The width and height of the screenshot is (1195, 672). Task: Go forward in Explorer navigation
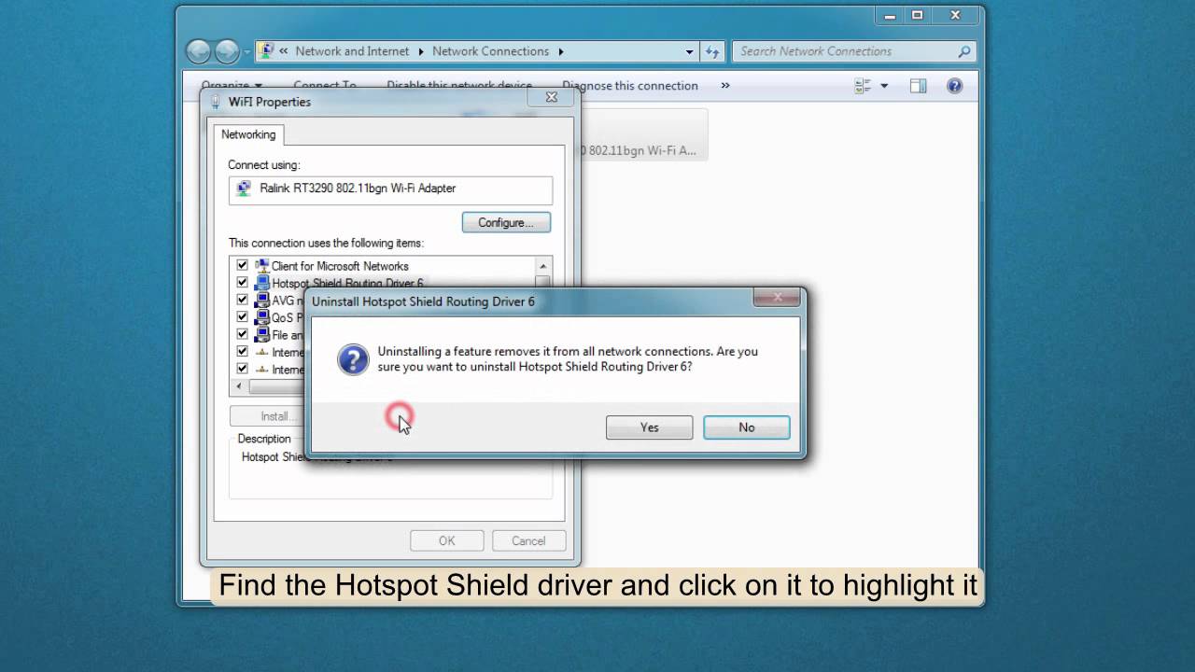tap(227, 51)
